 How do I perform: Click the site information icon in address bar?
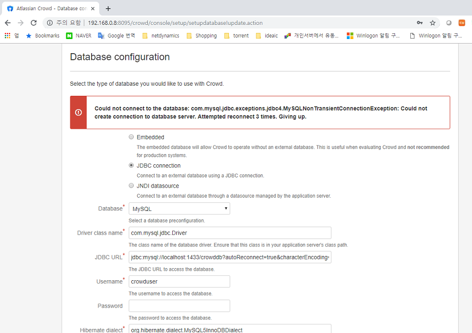coord(50,23)
